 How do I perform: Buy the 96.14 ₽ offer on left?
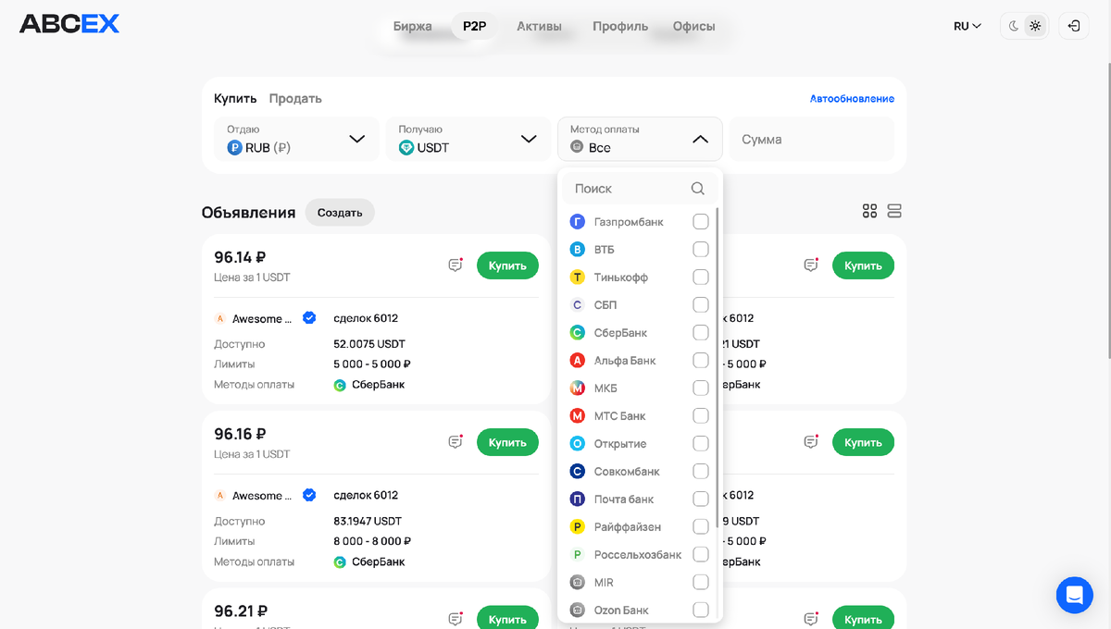(x=507, y=265)
